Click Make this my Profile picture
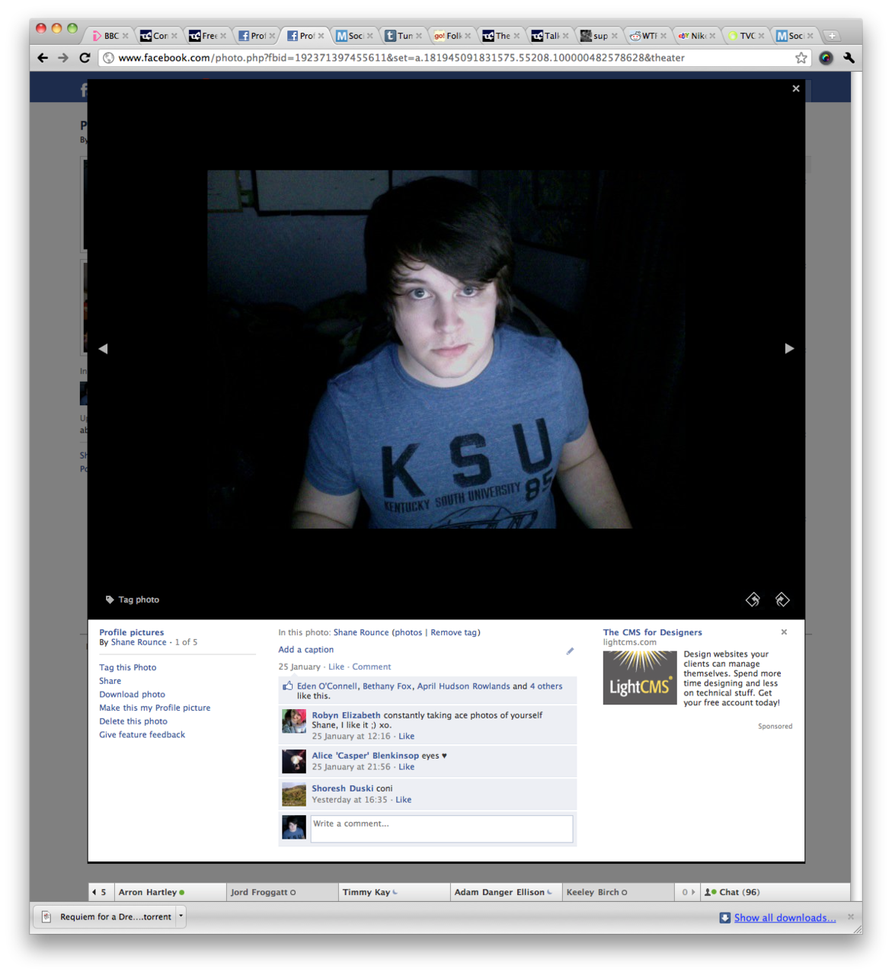The image size is (892, 975). [155, 708]
